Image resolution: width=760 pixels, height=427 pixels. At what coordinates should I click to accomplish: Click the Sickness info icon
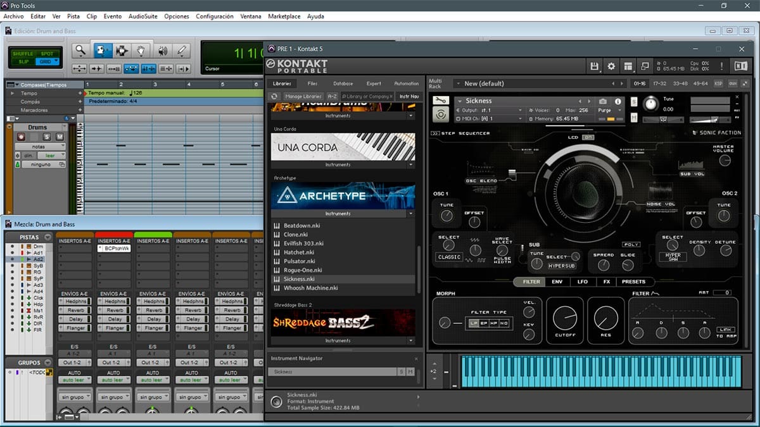[617, 101]
